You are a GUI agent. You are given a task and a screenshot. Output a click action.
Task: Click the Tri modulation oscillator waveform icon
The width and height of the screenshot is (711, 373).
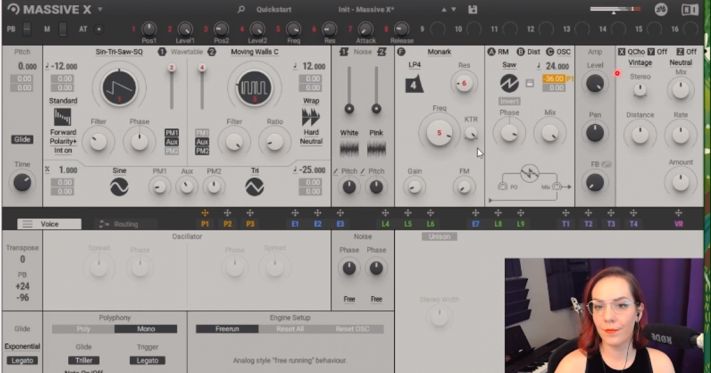[x=255, y=187]
